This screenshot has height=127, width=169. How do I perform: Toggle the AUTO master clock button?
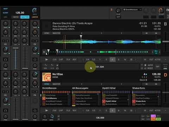16,17
